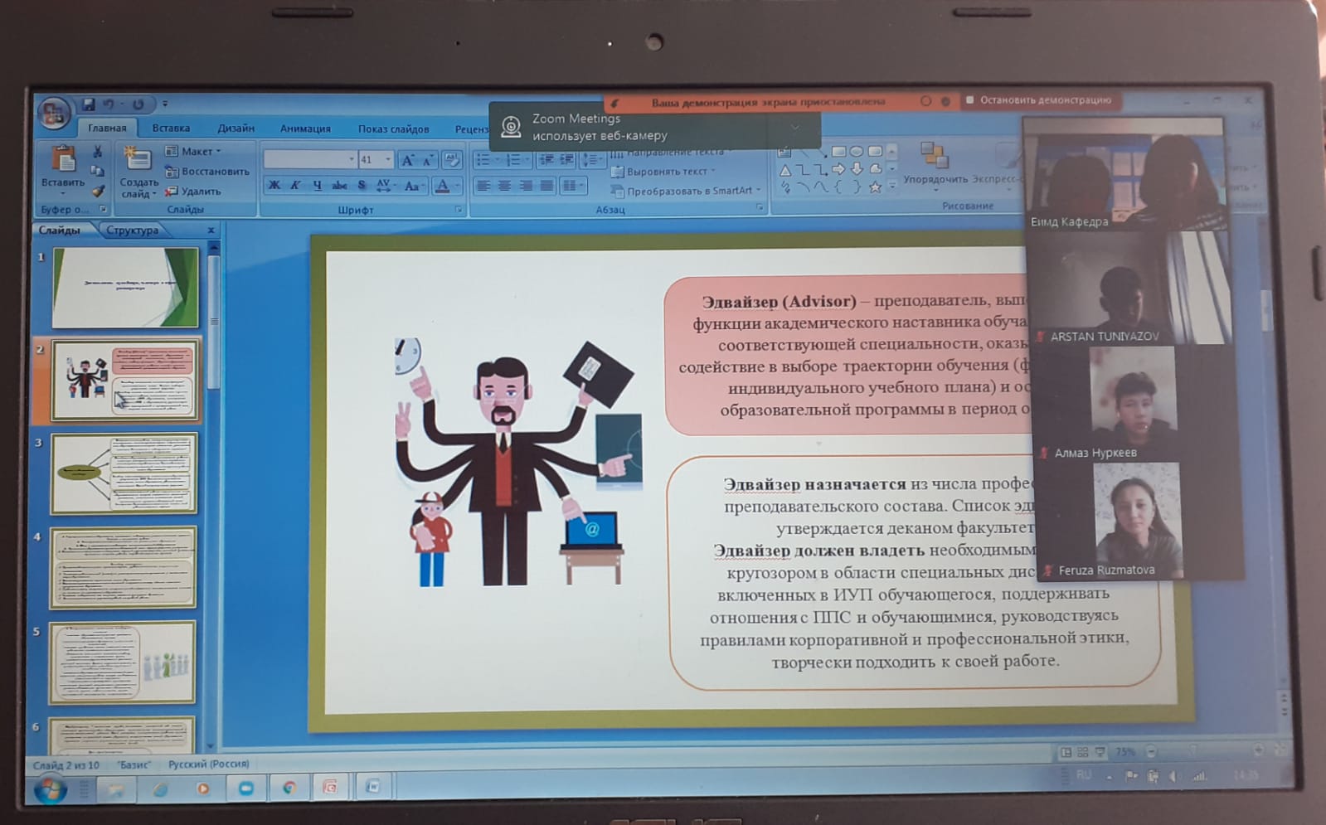Image resolution: width=1326 pixels, height=825 pixels.
Task: Select the star shape in shapes gallery
Action: coord(874,187)
